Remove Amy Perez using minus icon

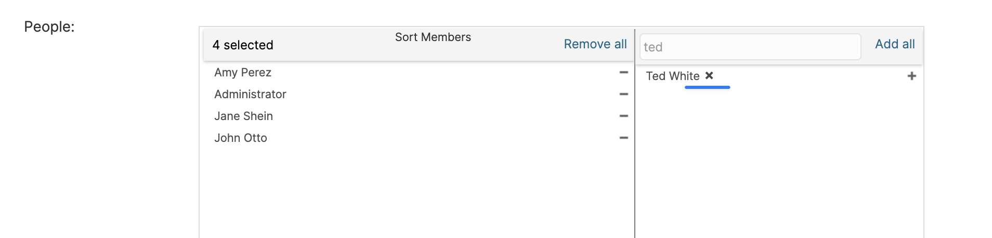pos(623,73)
